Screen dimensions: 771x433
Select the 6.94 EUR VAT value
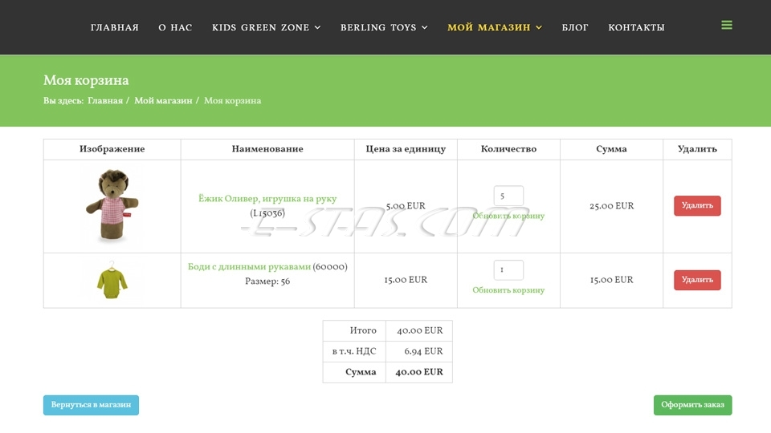point(423,351)
